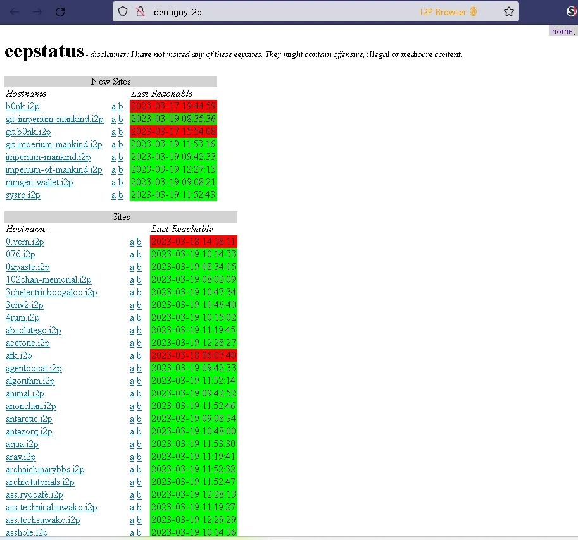The image size is (578, 540).
Task: Click the 'a' link beside afk.i2p
Action: click(132, 355)
